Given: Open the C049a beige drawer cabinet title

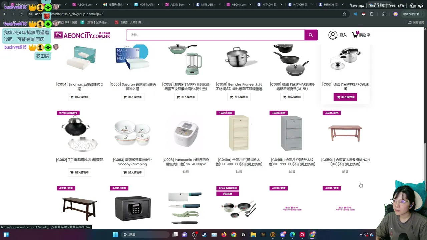Looking at the screenshot, I should (x=239, y=162).
